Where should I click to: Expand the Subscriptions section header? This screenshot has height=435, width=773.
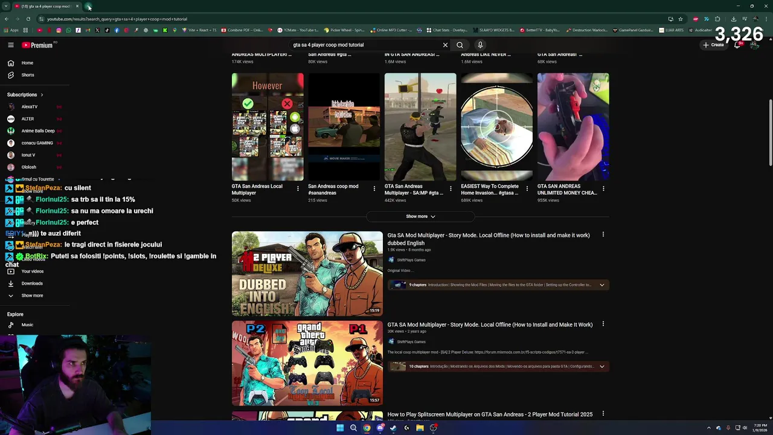tap(25, 94)
